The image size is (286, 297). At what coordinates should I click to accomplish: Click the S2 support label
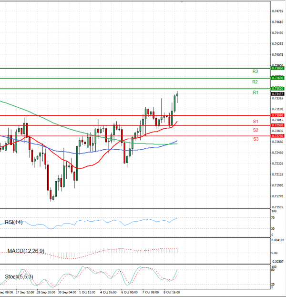click(255, 130)
